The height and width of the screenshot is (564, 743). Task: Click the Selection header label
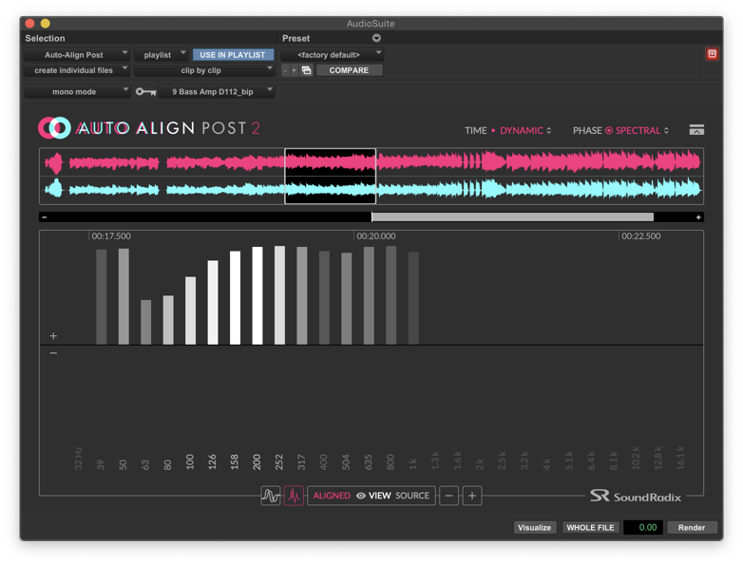coord(45,38)
